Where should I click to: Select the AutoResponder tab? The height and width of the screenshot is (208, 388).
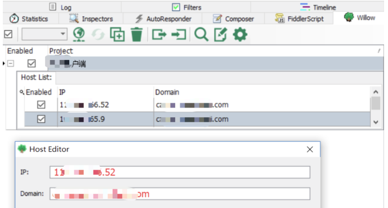(x=163, y=19)
